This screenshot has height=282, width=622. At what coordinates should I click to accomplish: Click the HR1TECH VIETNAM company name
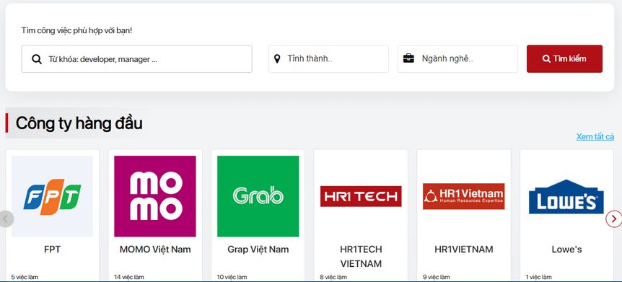[x=361, y=257]
